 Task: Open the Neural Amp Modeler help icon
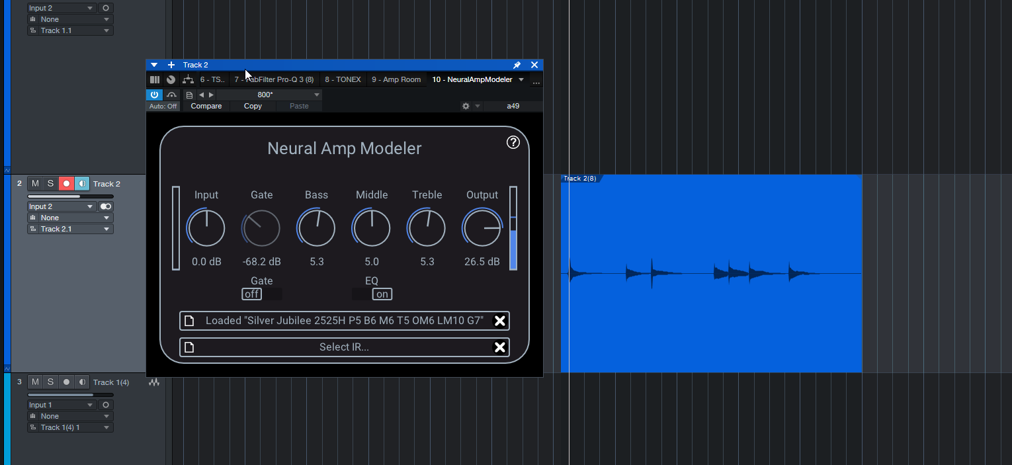(513, 142)
